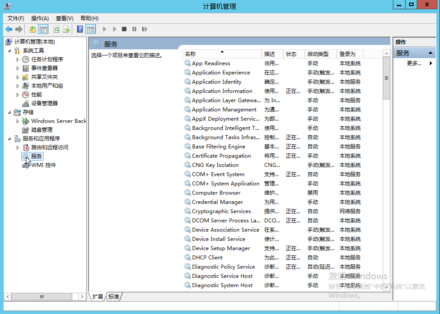Select the Device Manager (设备管理器) icon
Screen dimensions: 440x314
tap(26, 103)
